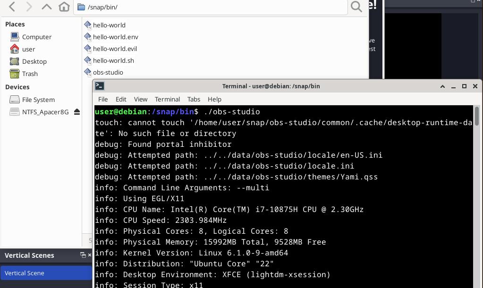483x288 pixels.
Task: Eject the NTFS_Apacer8G drive
Action: (x=77, y=112)
